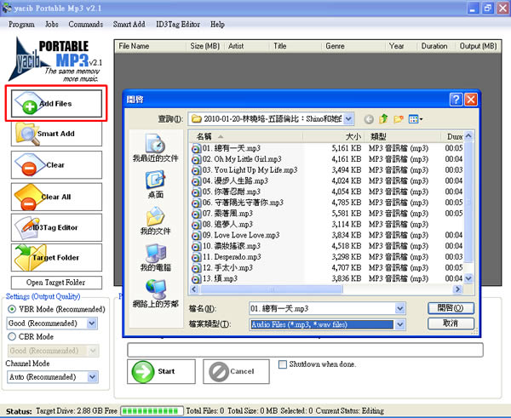Click Artist column header in main list
The width and height of the screenshot is (511, 418).
tap(247, 46)
